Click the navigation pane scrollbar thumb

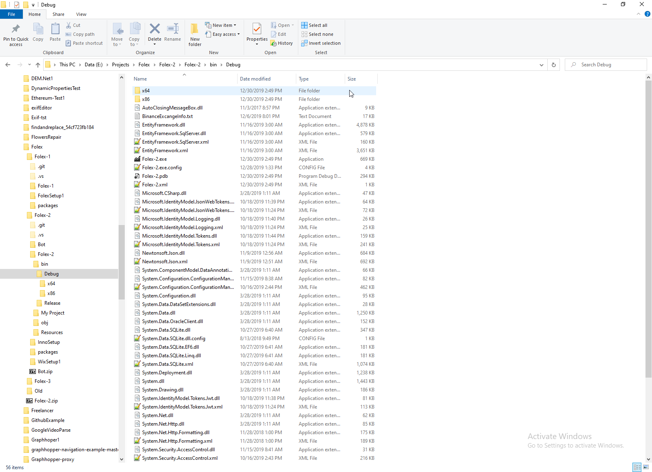121,262
